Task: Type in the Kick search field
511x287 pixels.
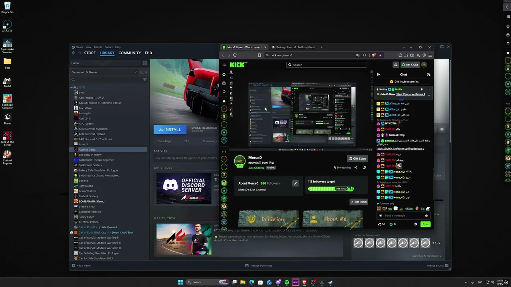Action: (x=327, y=65)
